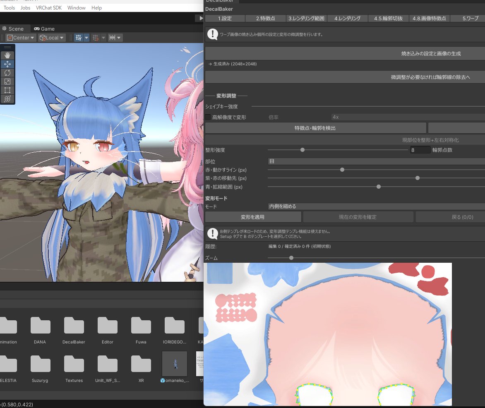Select the Rotate tool
Image resolution: width=485 pixels, height=408 pixels.
[7, 73]
